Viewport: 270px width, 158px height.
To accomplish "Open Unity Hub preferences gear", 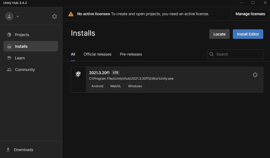I will coord(55,16).
